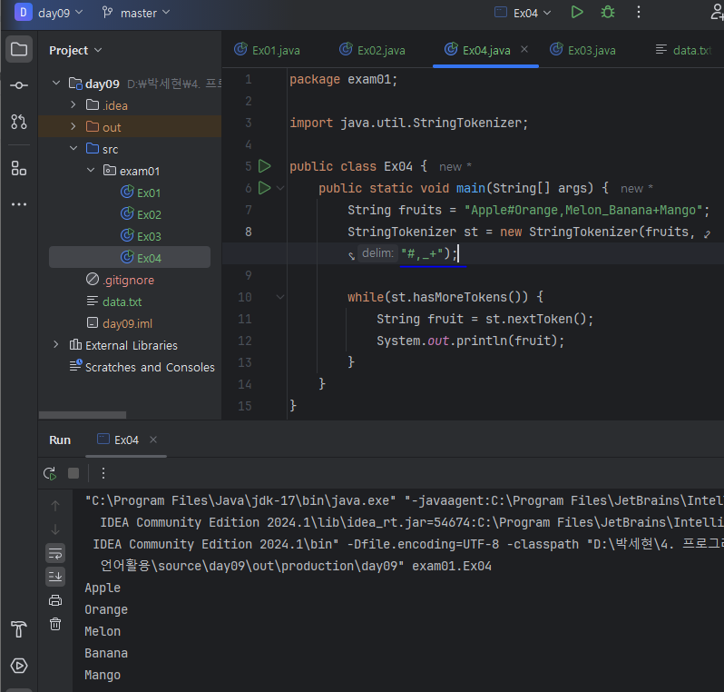724x692 pixels.
Task: Open the master branch dropdown
Action: click(x=137, y=13)
